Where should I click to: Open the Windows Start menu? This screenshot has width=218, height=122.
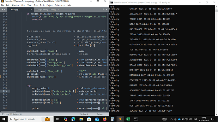3,119
